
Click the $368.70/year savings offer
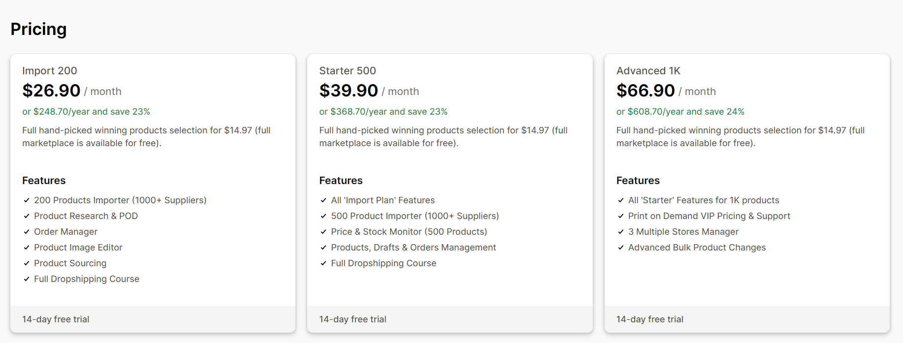click(384, 112)
